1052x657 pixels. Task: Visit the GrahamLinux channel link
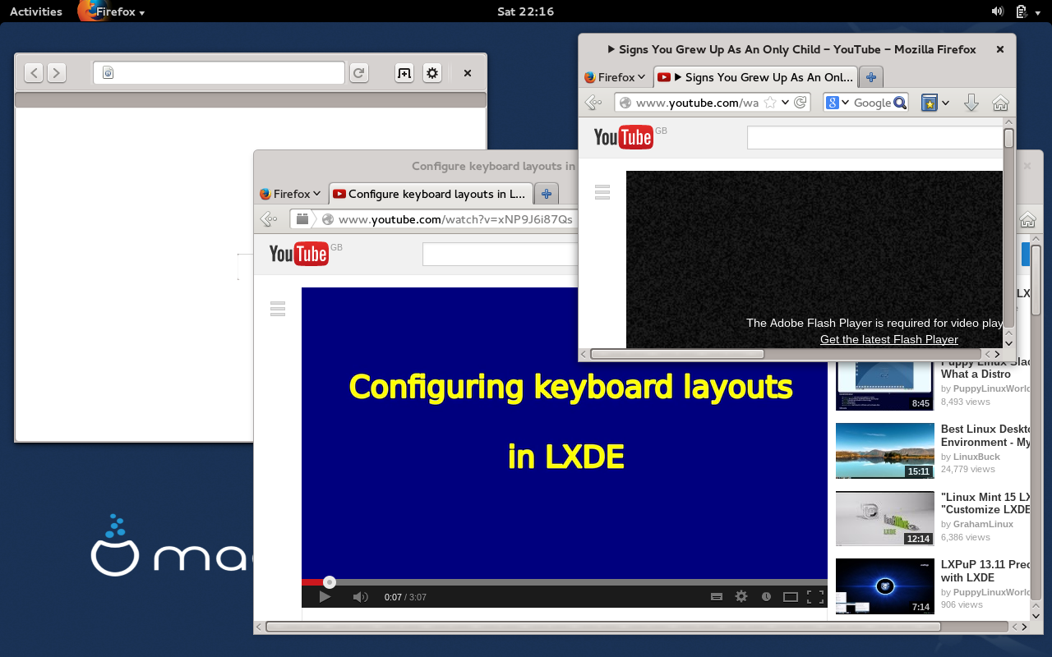point(983,524)
